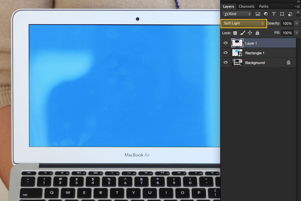Viewport: 301px width, 201px height.
Task: Hide the Background layer eye
Action: click(226, 62)
